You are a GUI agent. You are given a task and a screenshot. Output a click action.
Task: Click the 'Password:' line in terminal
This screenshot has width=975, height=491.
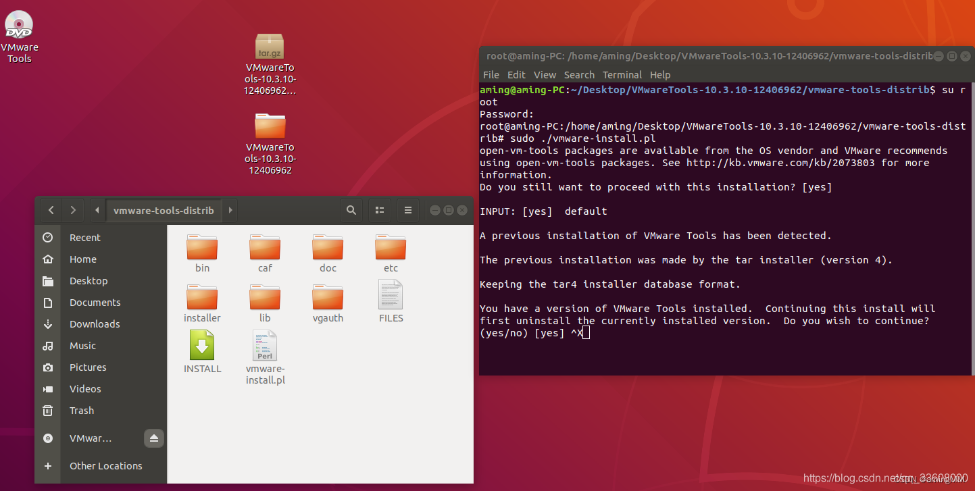point(507,114)
